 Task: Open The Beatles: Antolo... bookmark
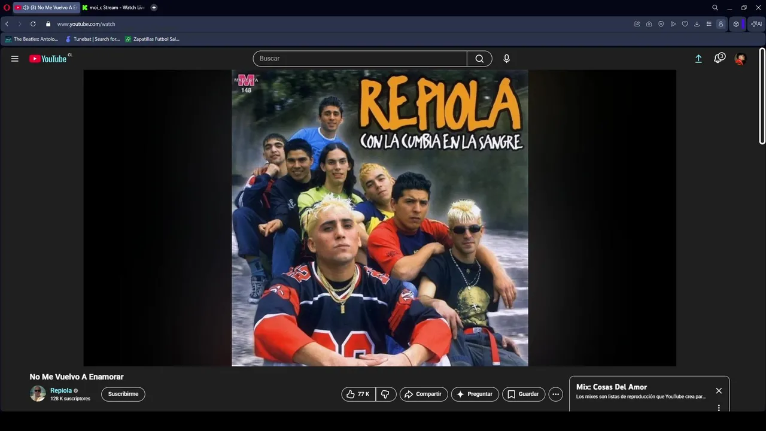pos(31,39)
